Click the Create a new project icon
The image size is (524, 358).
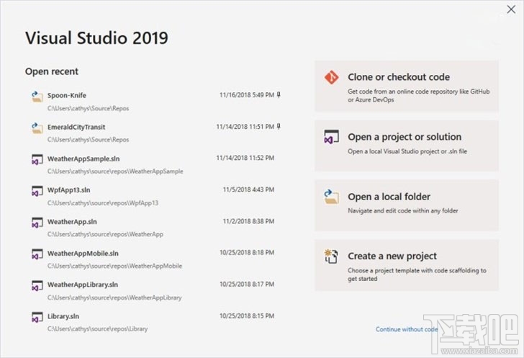[332, 257]
